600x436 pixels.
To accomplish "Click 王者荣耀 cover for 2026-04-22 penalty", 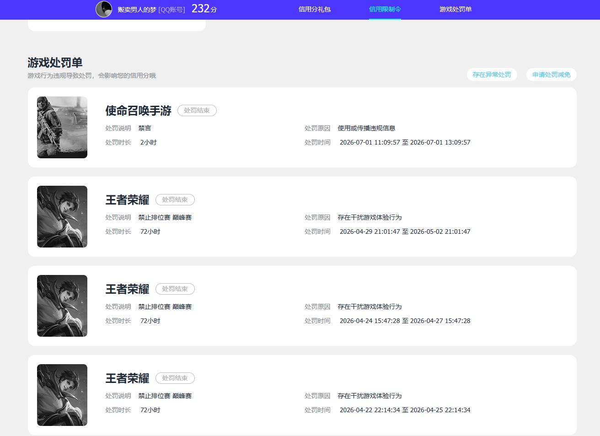I will pos(62,395).
